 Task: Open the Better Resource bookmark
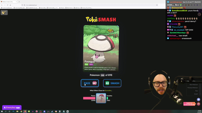pyautogui.click(x=69, y=8)
